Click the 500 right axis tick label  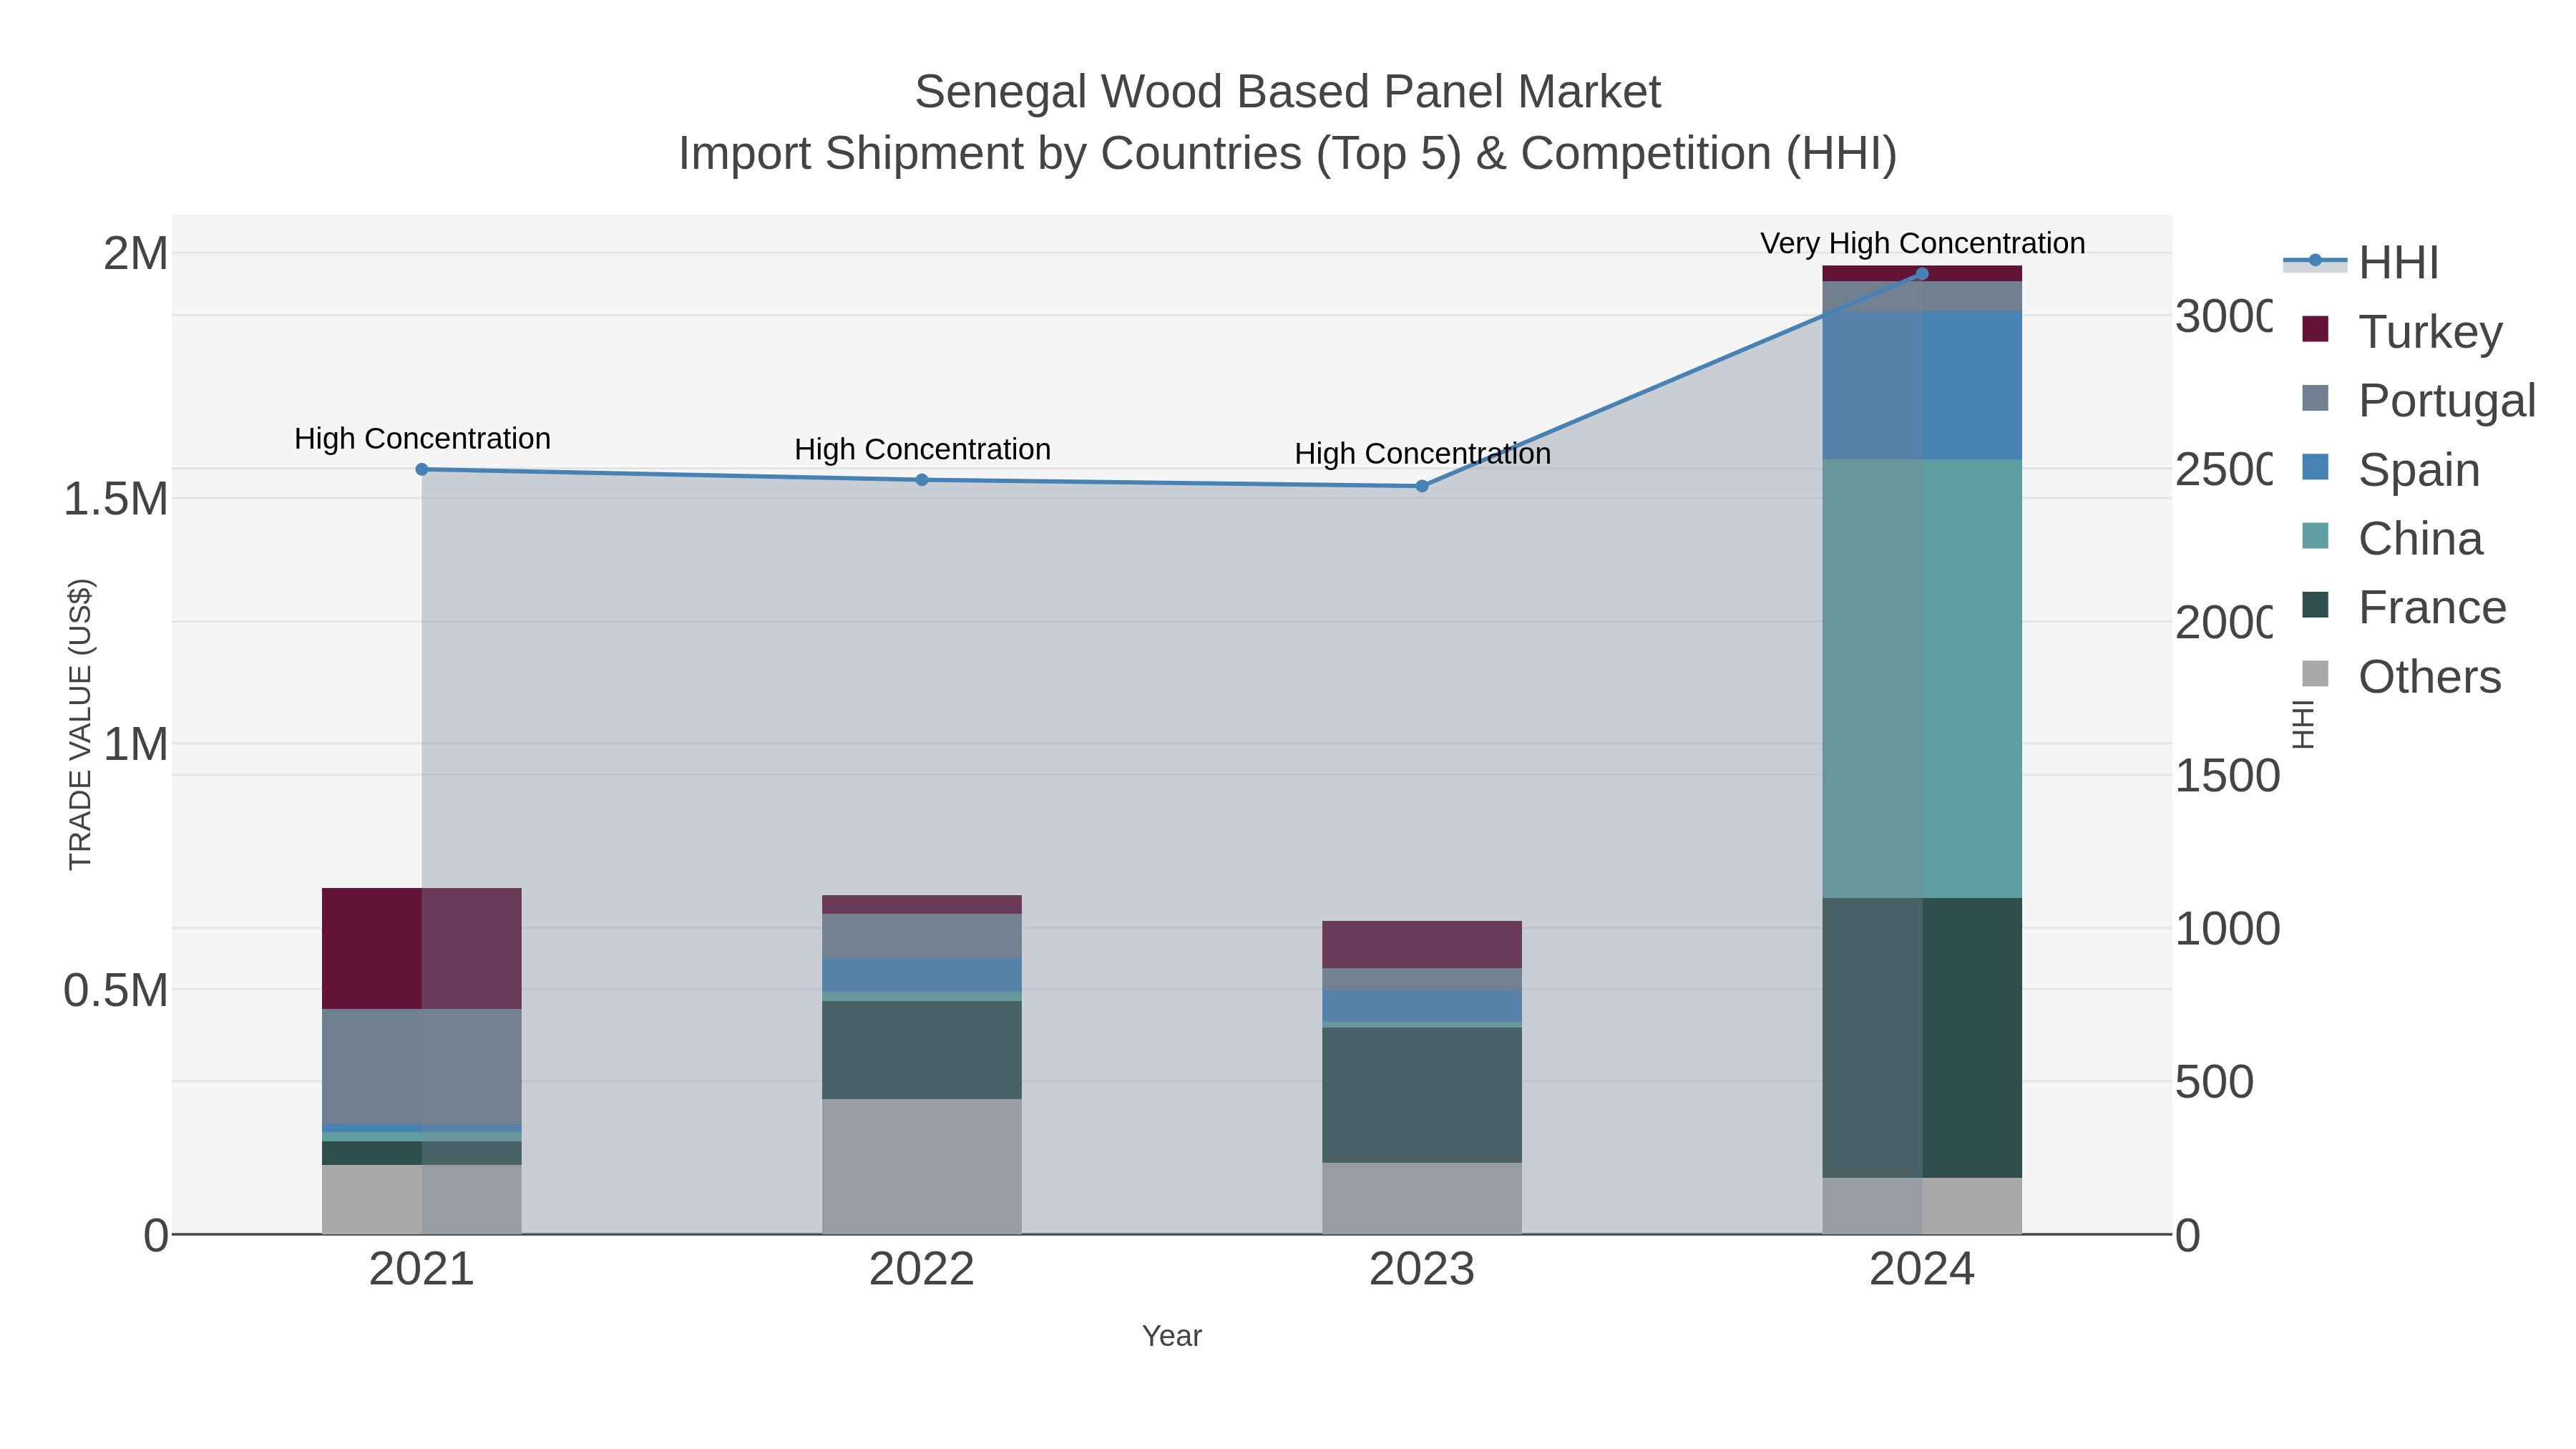pos(2214,1081)
